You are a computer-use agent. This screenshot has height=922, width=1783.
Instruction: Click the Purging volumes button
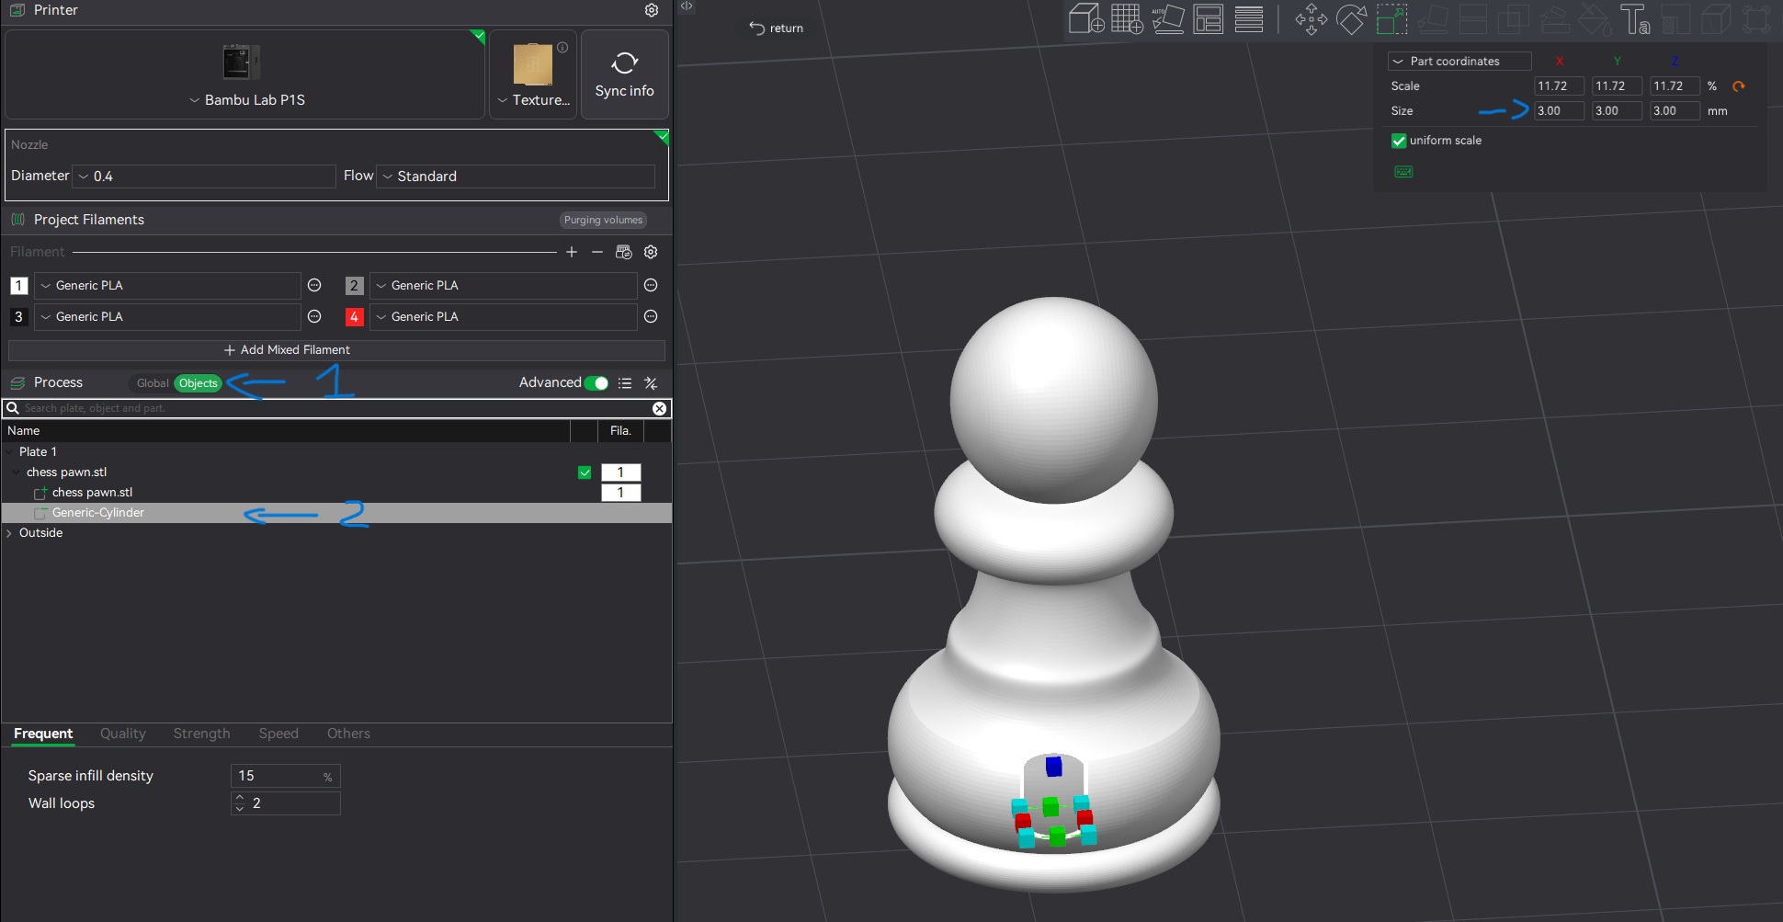click(x=604, y=220)
